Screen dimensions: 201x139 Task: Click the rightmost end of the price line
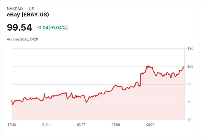coord(184,67)
